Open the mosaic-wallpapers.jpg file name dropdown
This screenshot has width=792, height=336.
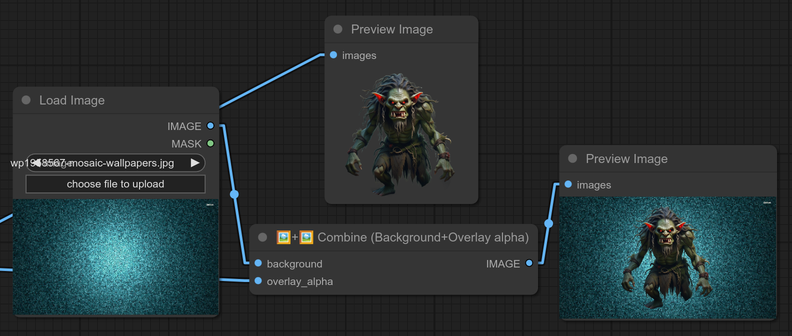click(x=115, y=163)
